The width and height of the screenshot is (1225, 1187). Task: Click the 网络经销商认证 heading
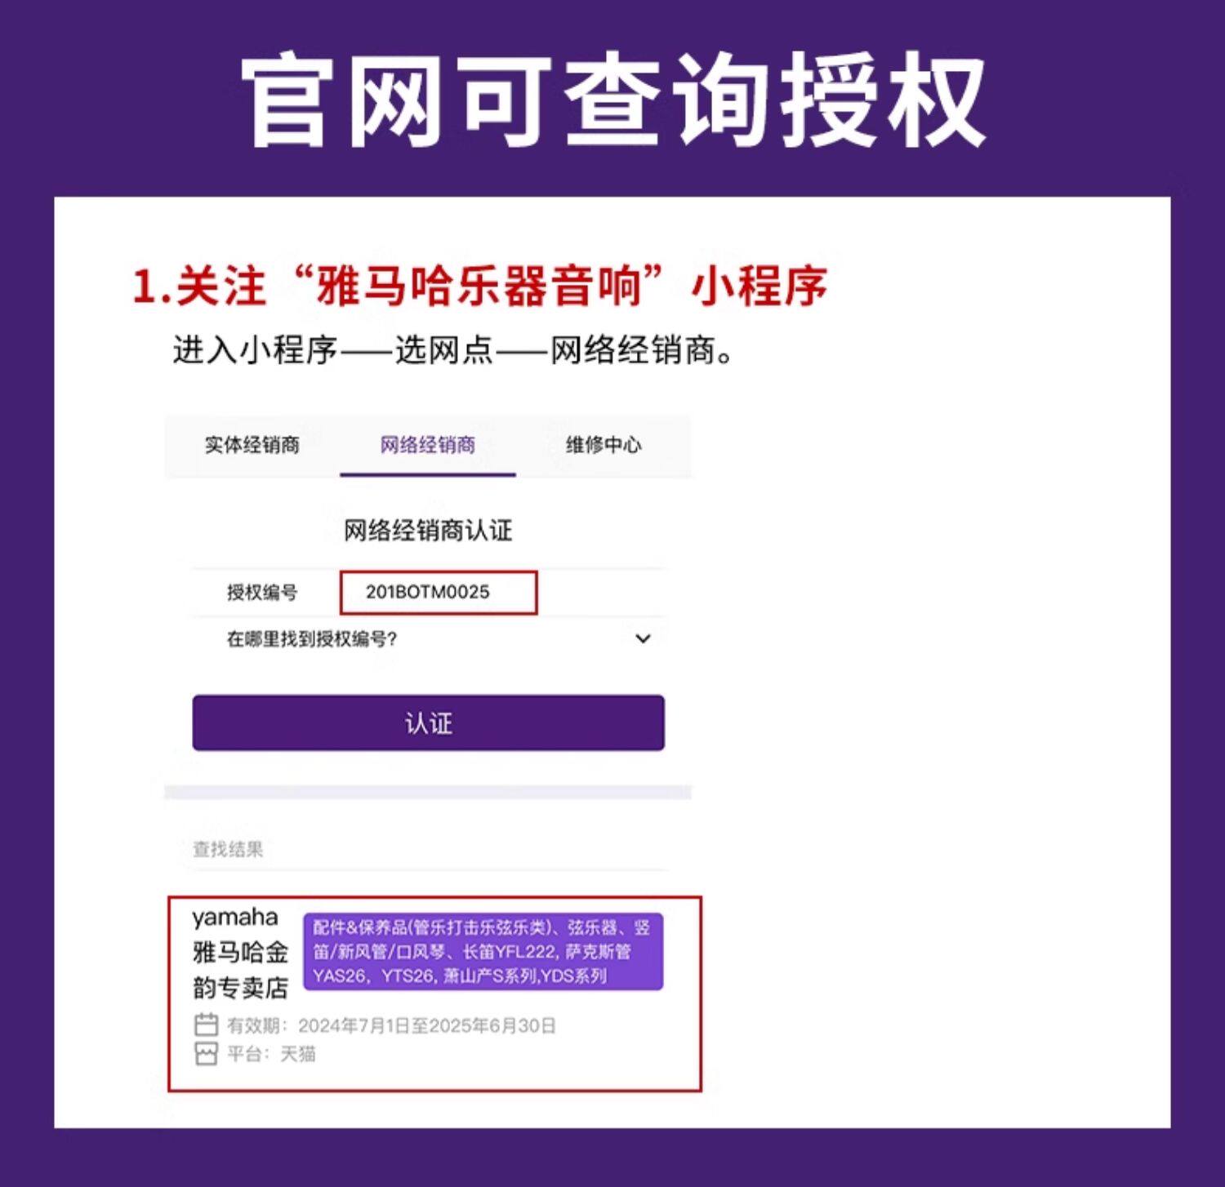428,531
